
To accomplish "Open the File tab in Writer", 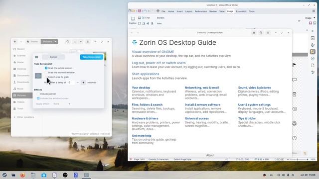I will click(163, 11).
